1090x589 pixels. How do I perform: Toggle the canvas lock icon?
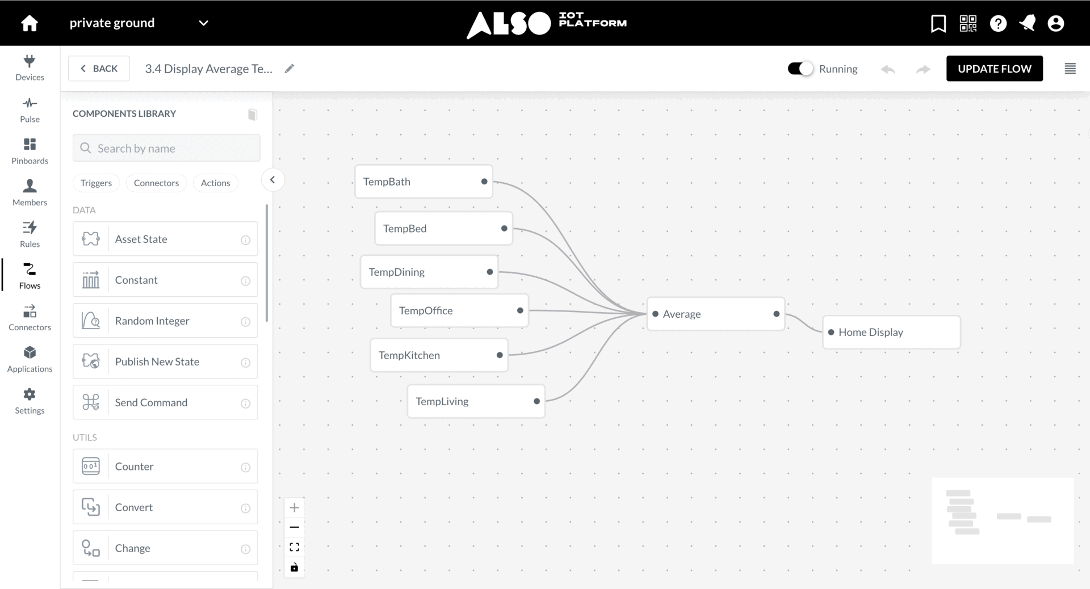[x=294, y=567]
